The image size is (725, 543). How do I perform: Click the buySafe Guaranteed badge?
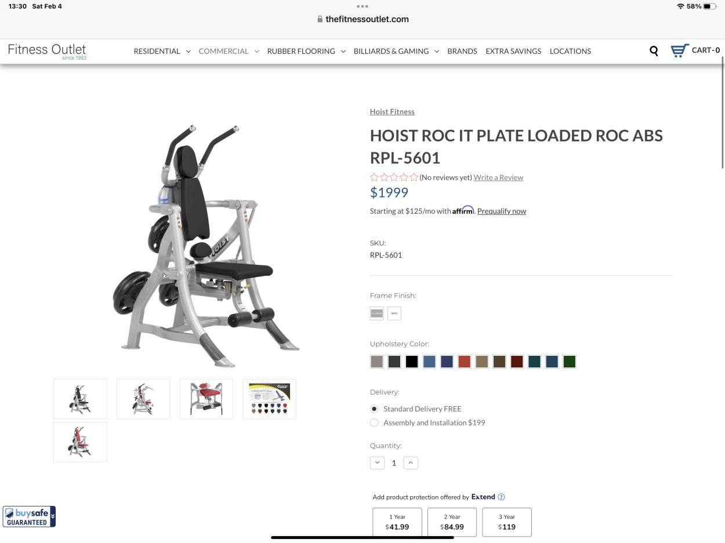29,516
